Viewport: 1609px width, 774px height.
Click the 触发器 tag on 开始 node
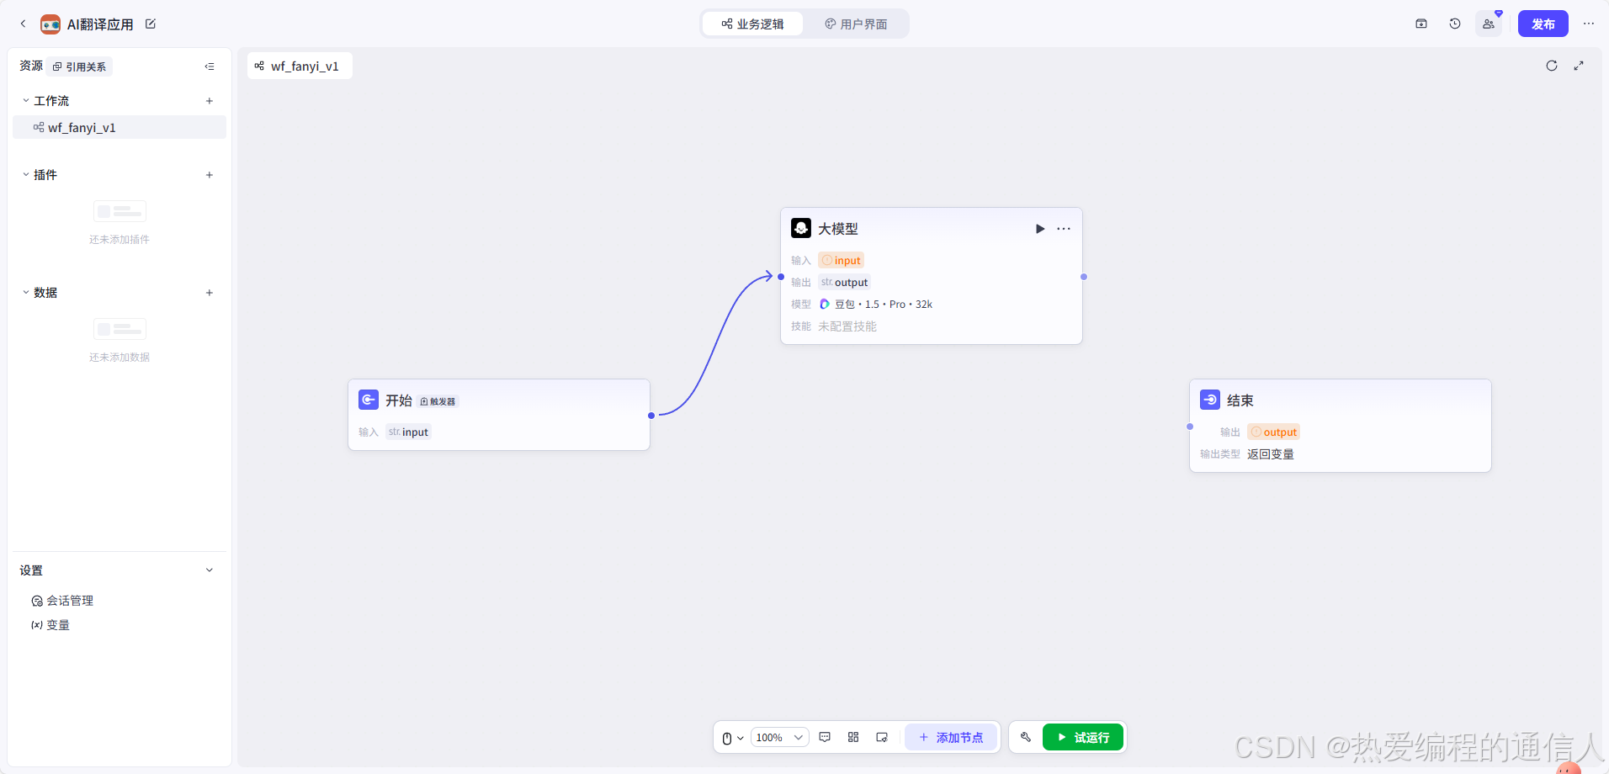pos(438,401)
